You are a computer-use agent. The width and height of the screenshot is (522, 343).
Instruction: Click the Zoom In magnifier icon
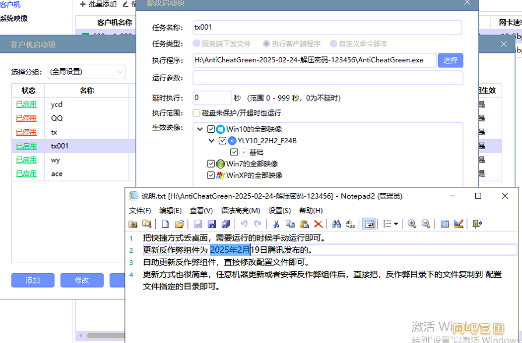click(x=412, y=224)
